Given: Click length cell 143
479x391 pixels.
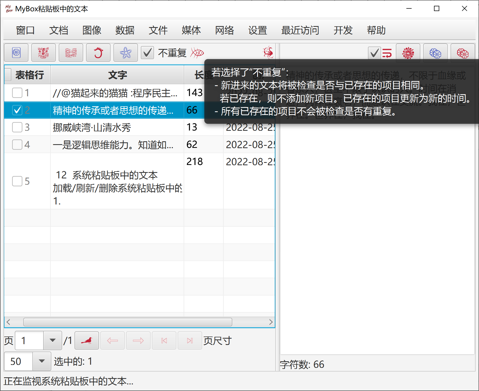Looking at the screenshot, I should coord(194,93).
